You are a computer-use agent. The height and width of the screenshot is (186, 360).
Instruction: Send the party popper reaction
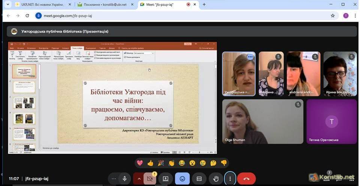[161, 163]
